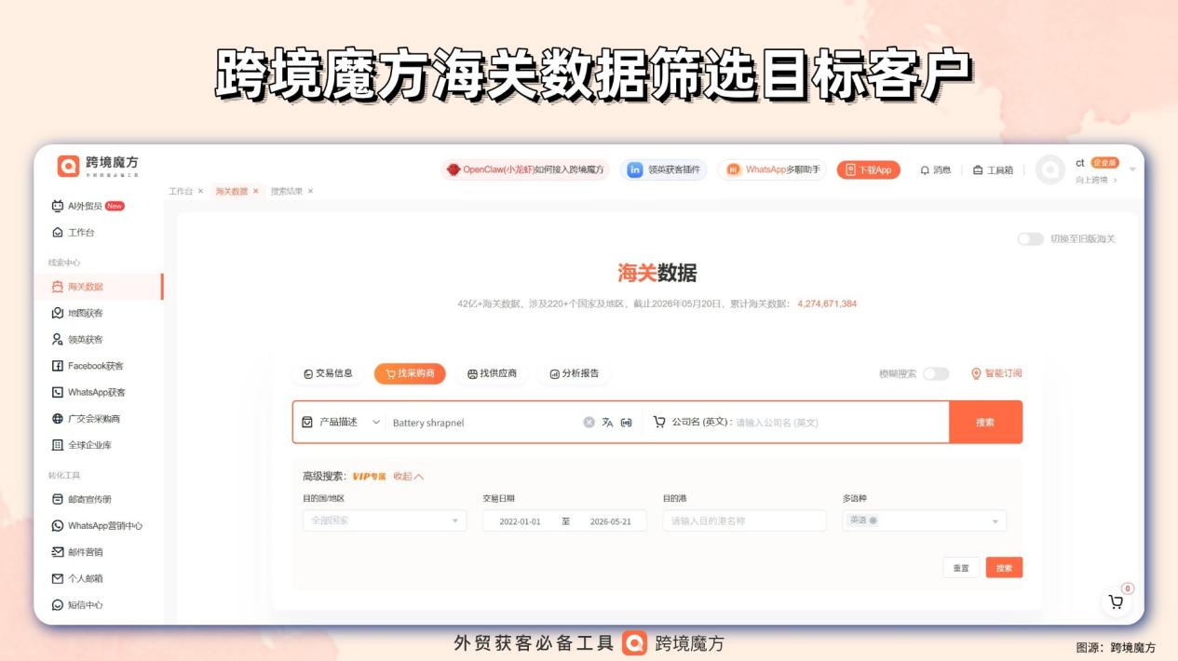The height and width of the screenshot is (661, 1178).
Task: Open 地图获客 map icon
Action: (x=58, y=313)
